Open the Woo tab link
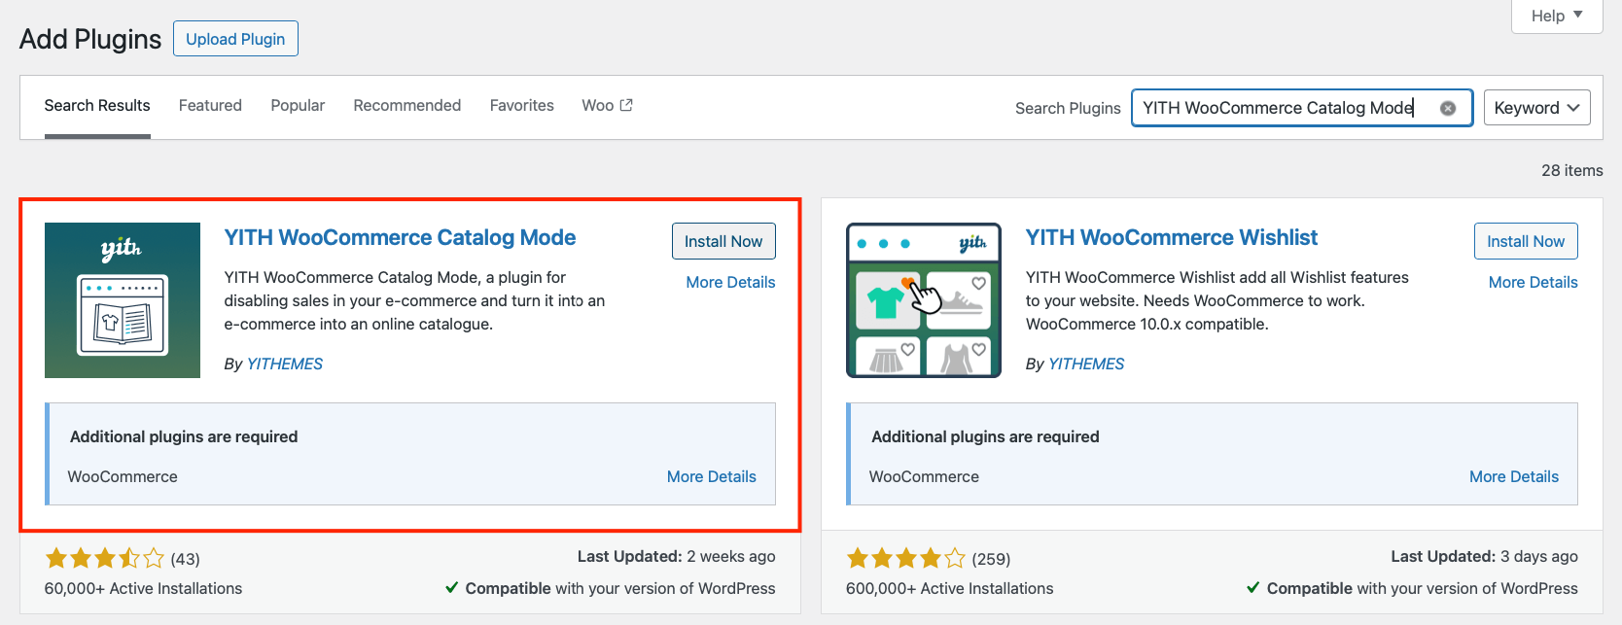This screenshot has height=625, width=1622. (x=607, y=105)
